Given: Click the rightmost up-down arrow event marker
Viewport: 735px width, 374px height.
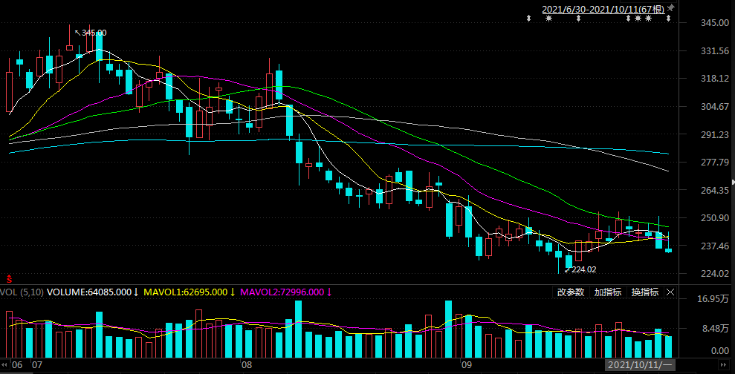Looking at the screenshot, I should tap(668, 18).
